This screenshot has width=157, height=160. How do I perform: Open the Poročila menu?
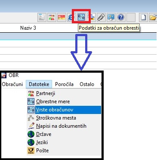(64, 84)
